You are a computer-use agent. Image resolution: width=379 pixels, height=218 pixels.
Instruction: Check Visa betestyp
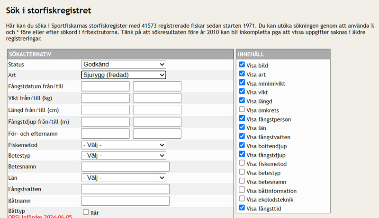(x=242, y=172)
